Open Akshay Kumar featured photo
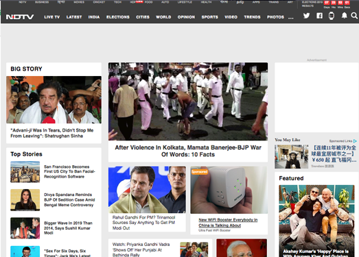This screenshot has width=359, height=257. coord(316,221)
